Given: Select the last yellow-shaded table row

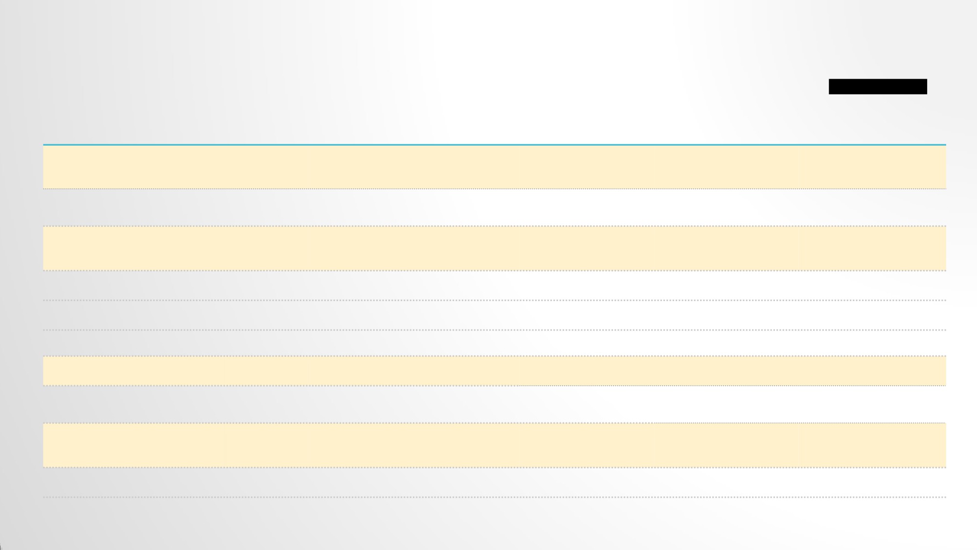Looking at the screenshot, I should click(494, 445).
